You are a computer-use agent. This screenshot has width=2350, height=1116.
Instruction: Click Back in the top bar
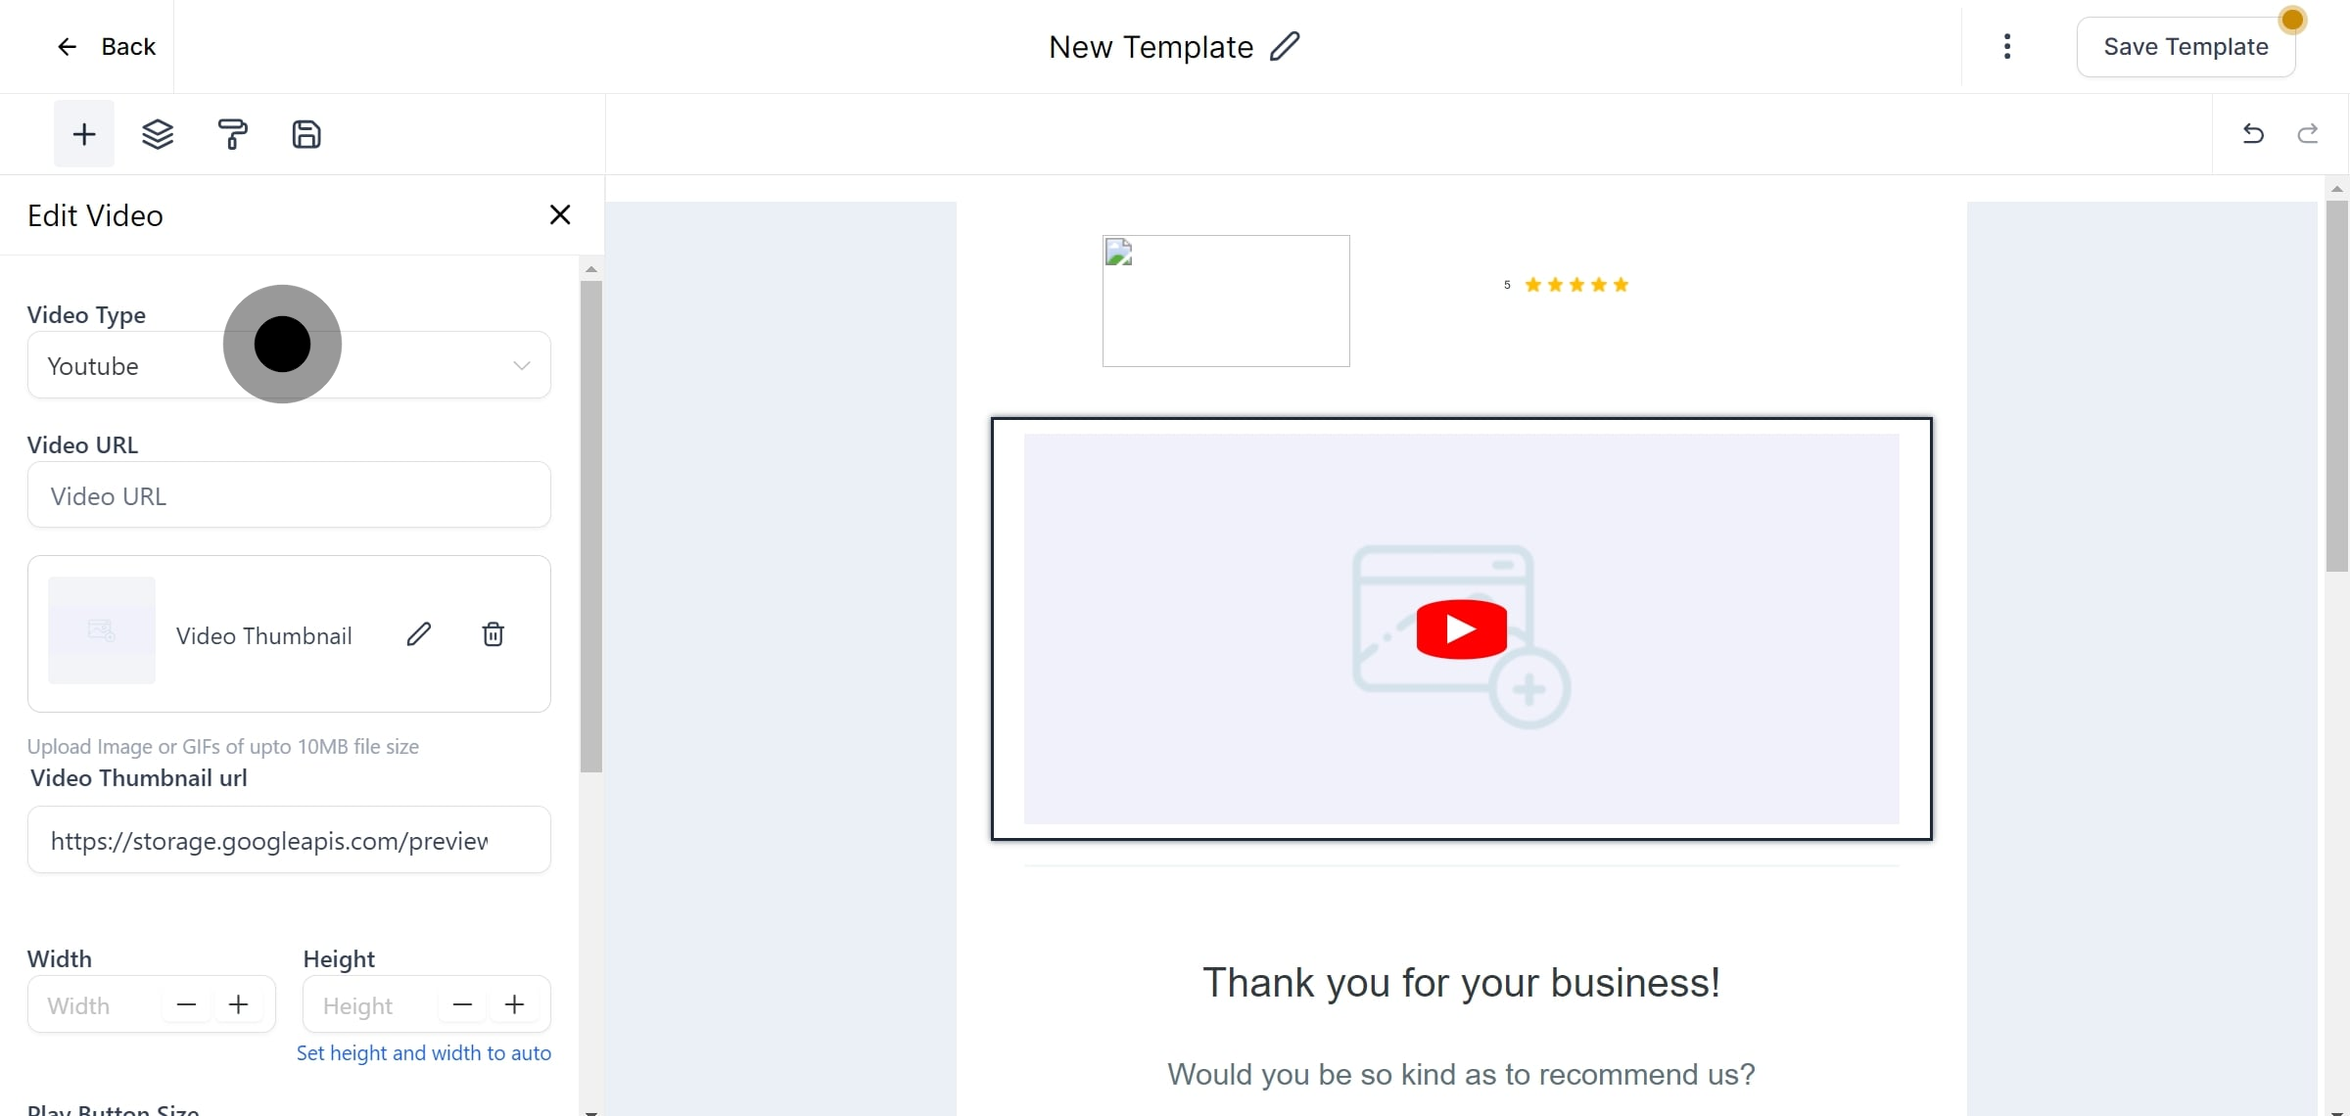point(108,46)
